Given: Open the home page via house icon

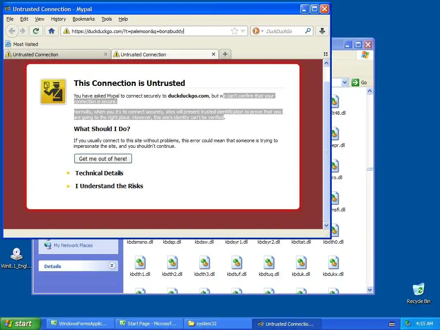Looking at the screenshot, I should (52, 31).
